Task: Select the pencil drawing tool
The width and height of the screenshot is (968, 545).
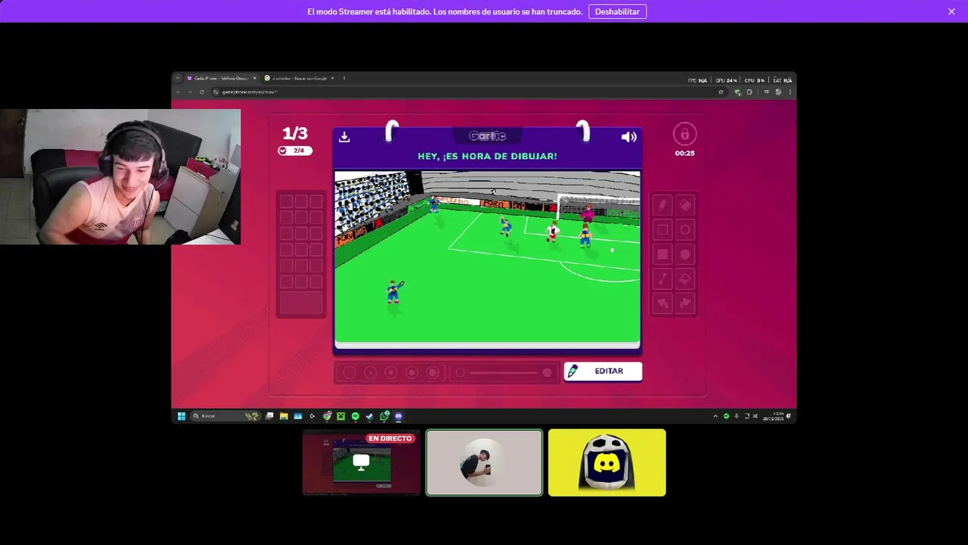Action: point(662,205)
